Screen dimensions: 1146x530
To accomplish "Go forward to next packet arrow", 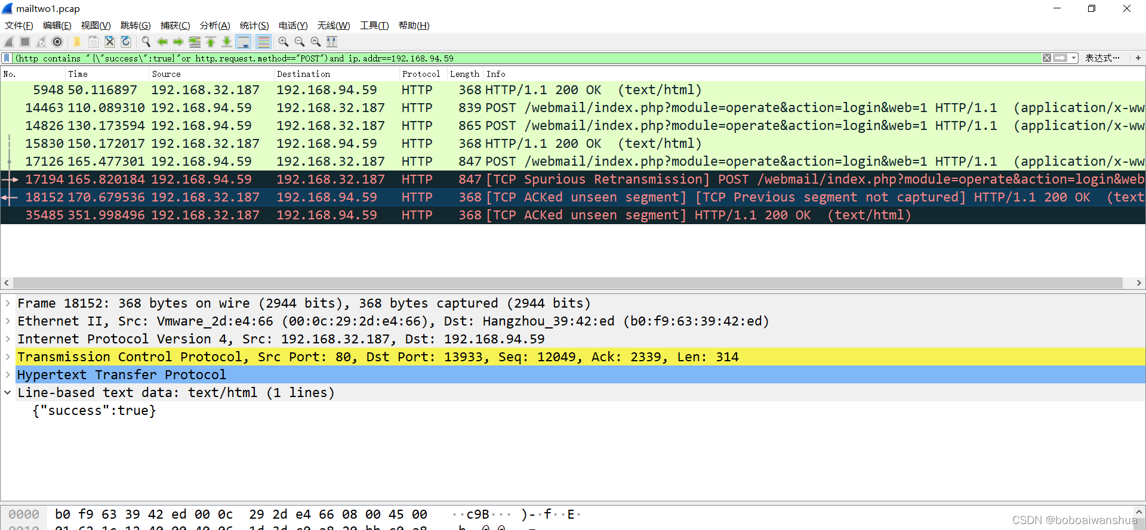I will coord(178,42).
